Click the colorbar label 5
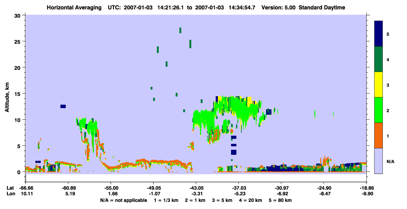 click(388, 34)
